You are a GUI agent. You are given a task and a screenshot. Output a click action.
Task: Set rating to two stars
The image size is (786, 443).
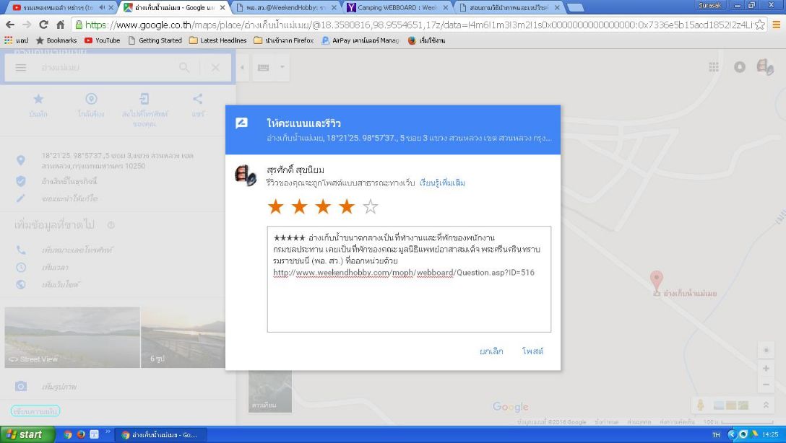pyautogui.click(x=299, y=206)
